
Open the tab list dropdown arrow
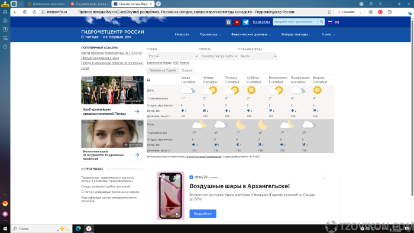tap(21, 4)
